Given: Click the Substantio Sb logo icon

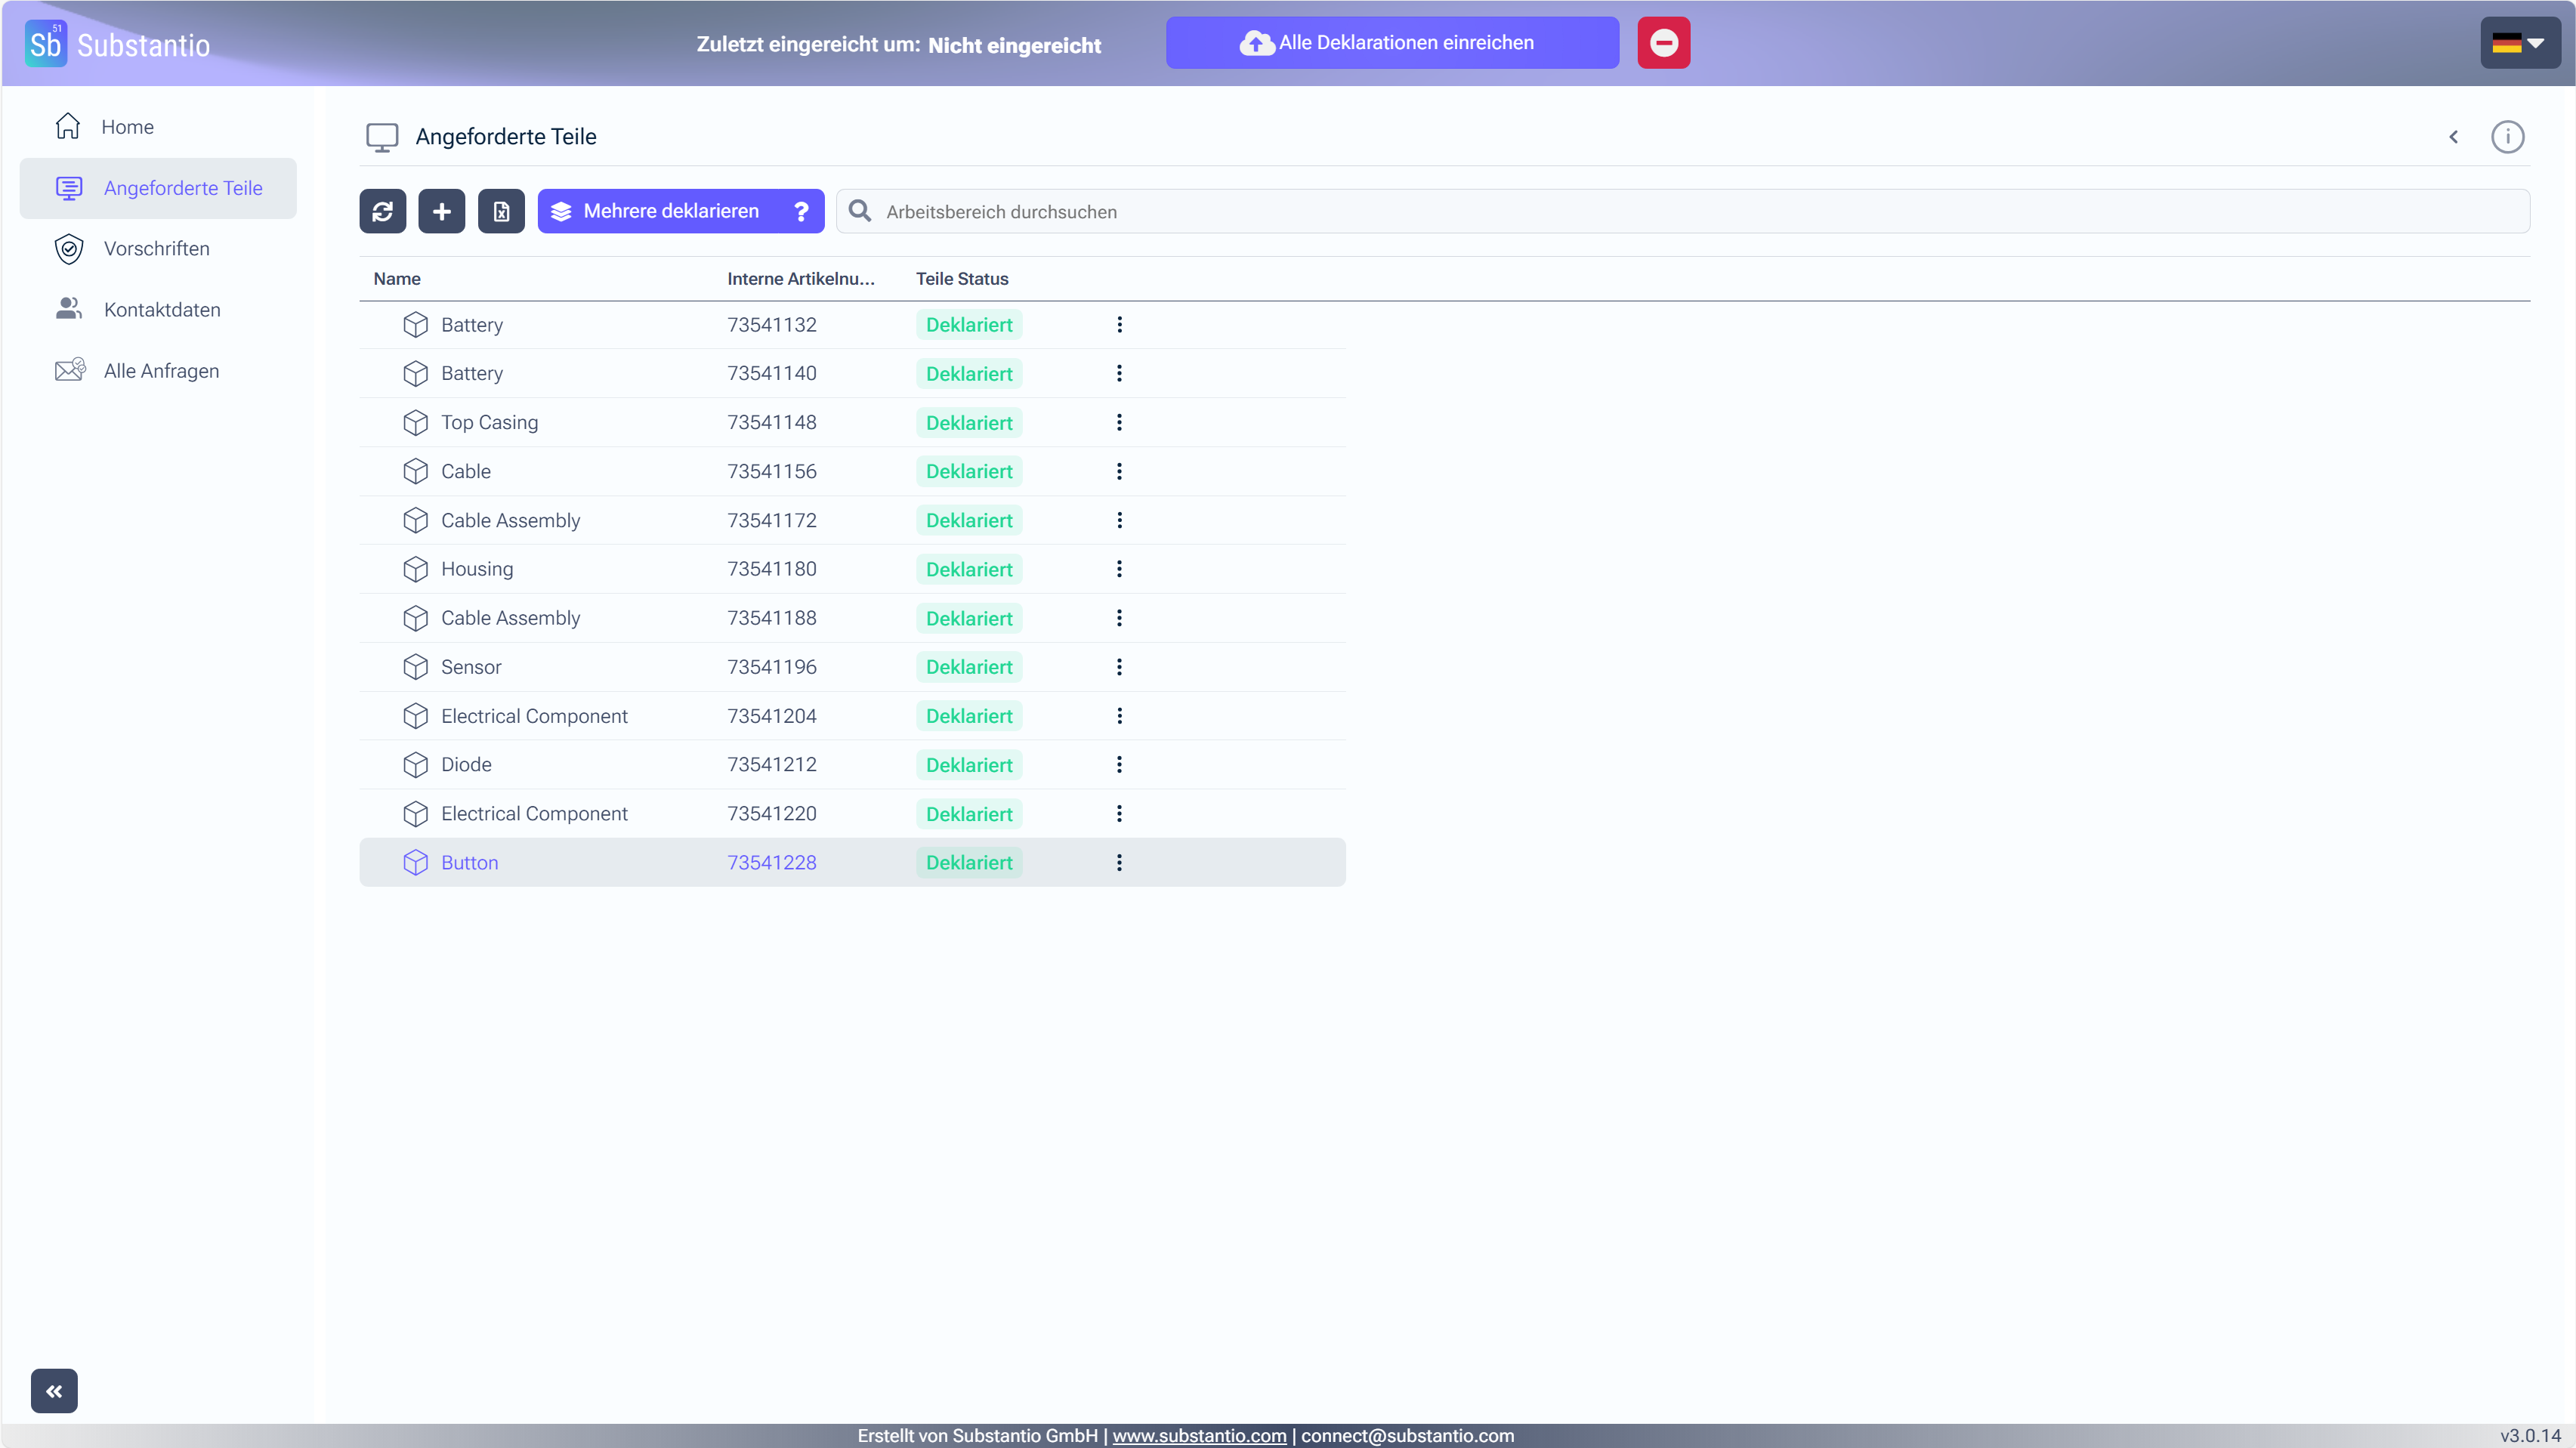Looking at the screenshot, I should click(x=46, y=44).
